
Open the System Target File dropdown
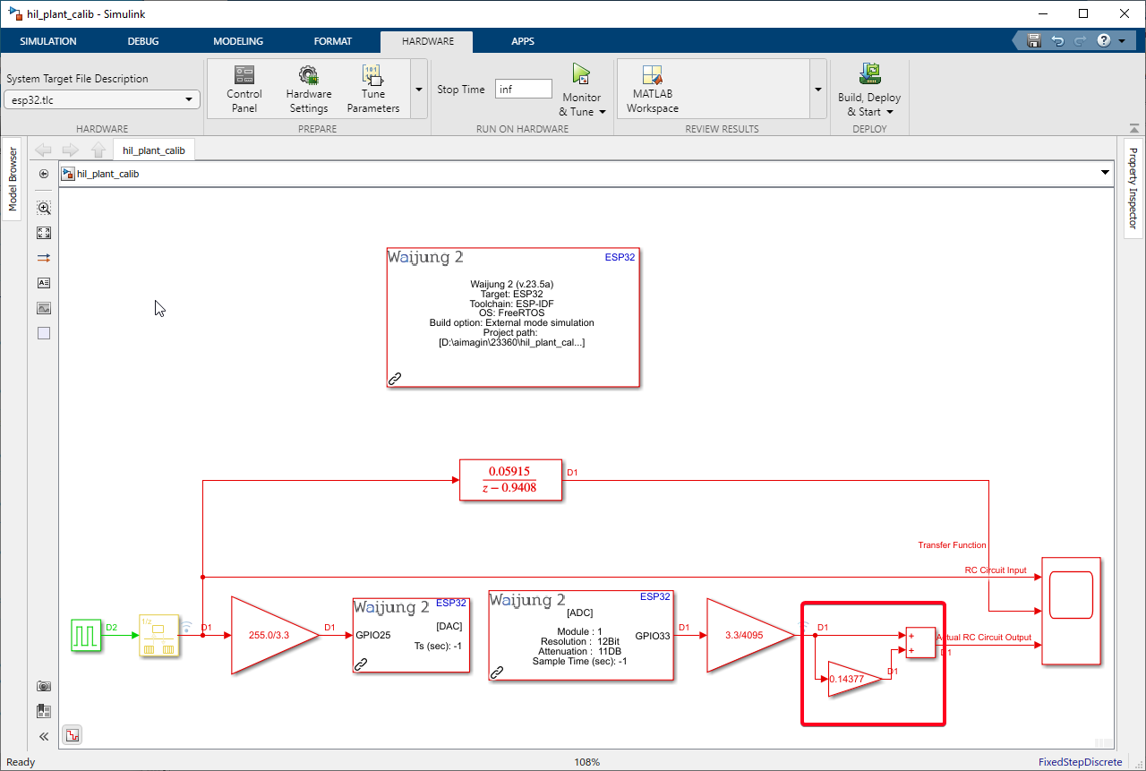pyautogui.click(x=102, y=100)
